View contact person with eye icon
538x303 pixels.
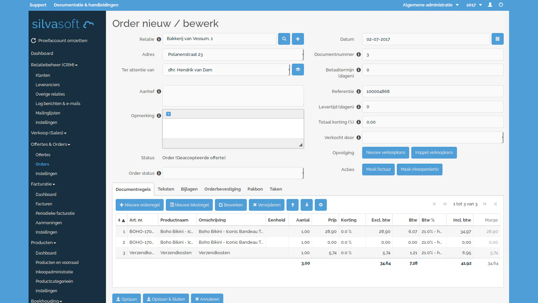(x=298, y=70)
